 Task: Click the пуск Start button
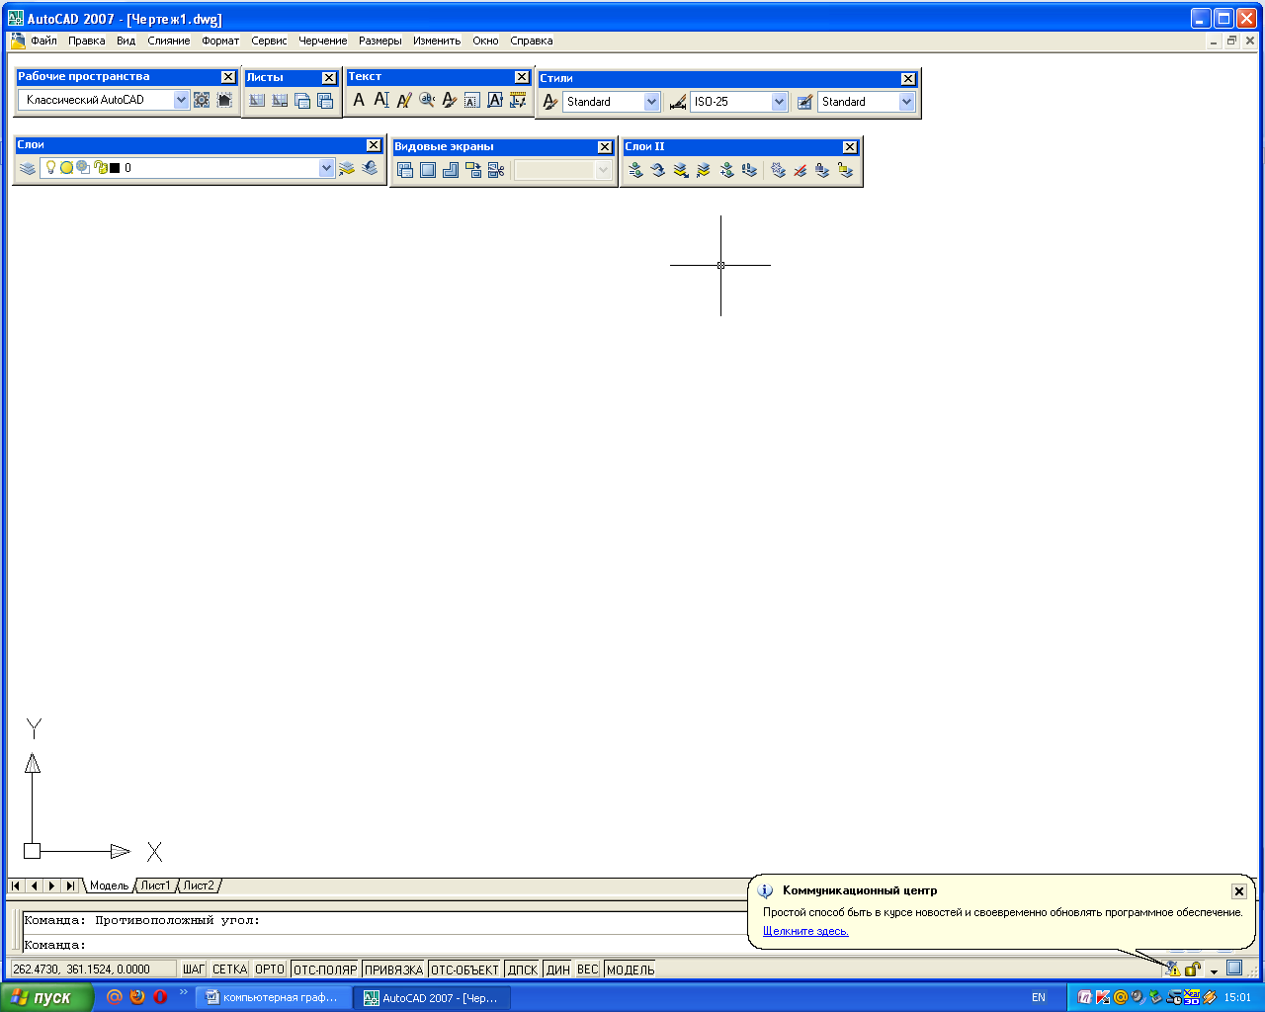tap(46, 997)
